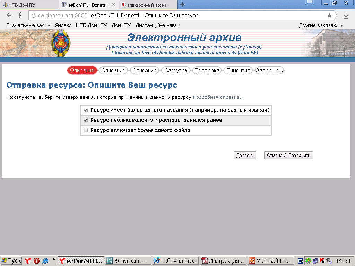Enable 'Ресурс включает более одного файла' checkbox
The height and width of the screenshot is (266, 355).
[86, 130]
